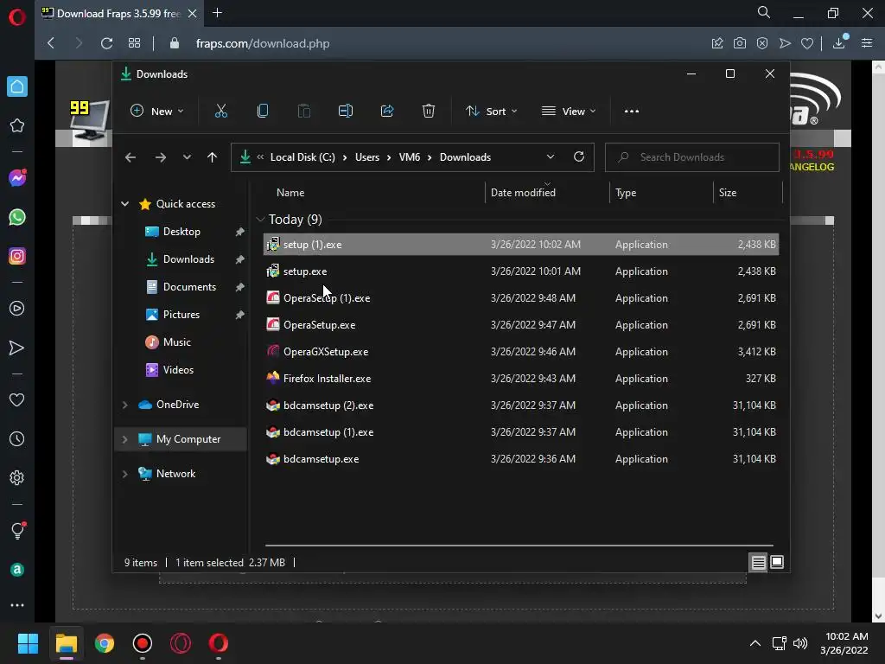
Task: Select Desktop in Quick access
Action: (181, 232)
